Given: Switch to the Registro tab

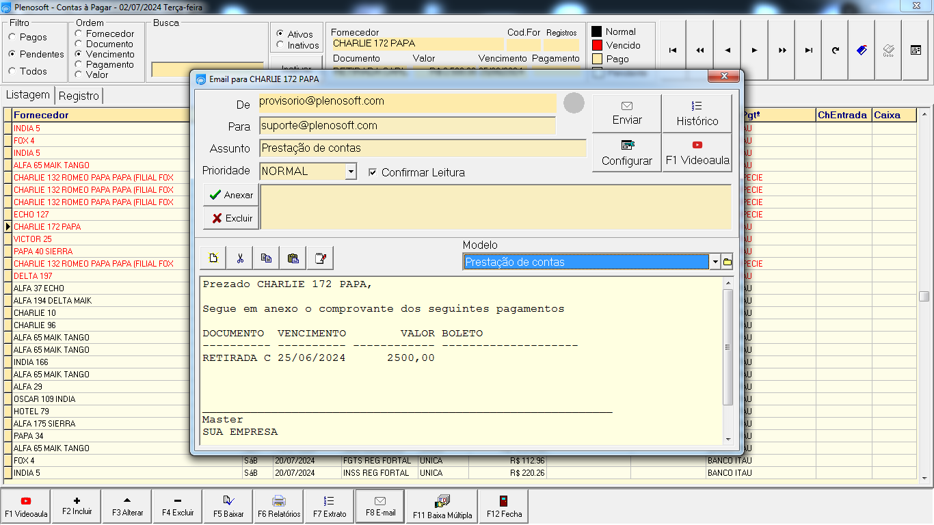Looking at the screenshot, I should pos(79,96).
